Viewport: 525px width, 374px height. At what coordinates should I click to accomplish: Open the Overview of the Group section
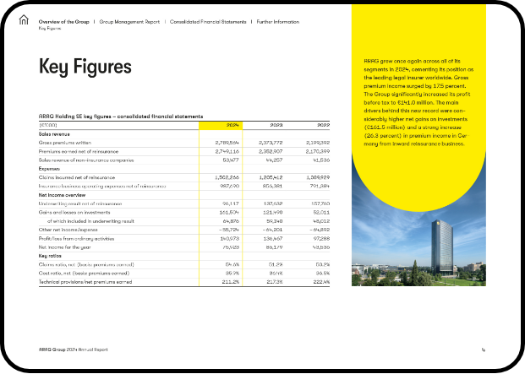pos(65,20)
